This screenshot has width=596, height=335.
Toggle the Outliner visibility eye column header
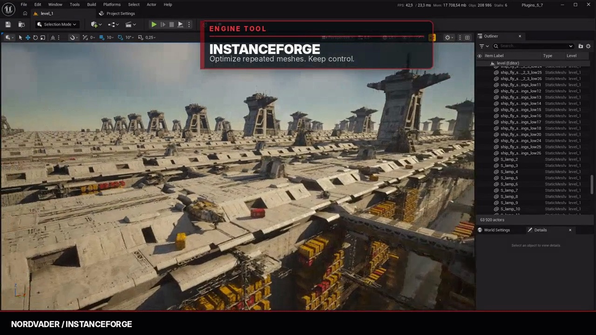click(x=480, y=56)
